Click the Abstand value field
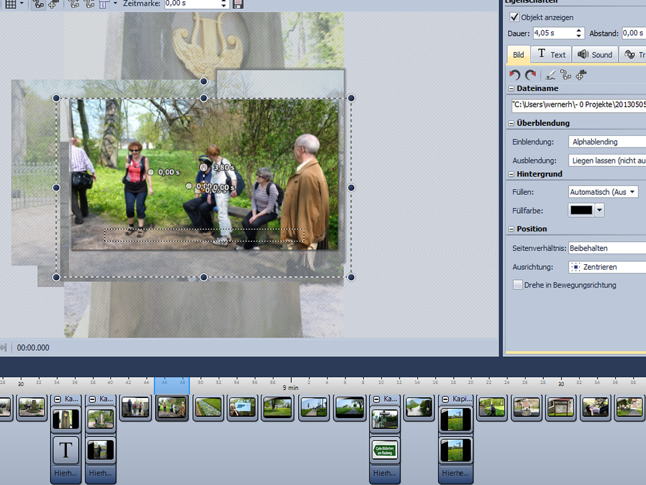Image resolution: width=646 pixels, height=485 pixels. pos(633,33)
